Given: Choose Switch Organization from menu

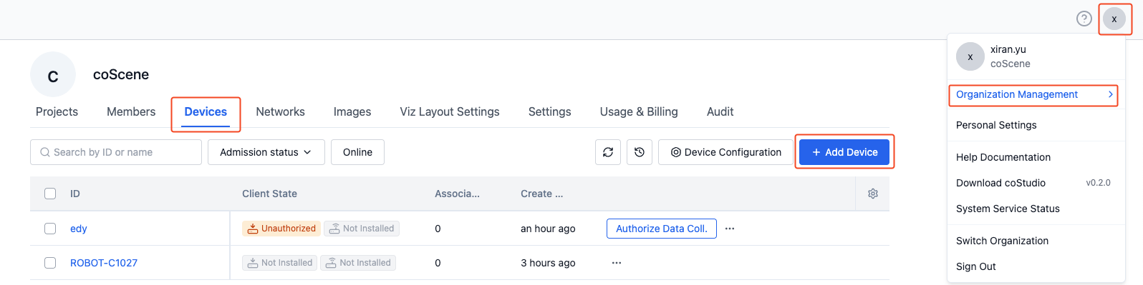Looking at the screenshot, I should coord(1002,241).
